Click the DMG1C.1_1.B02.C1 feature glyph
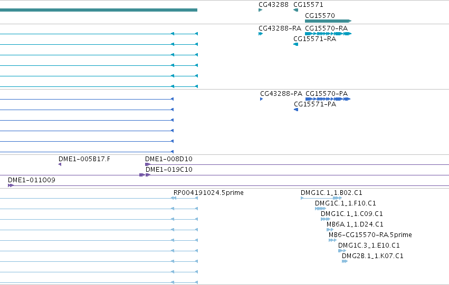Viewport: 449px width, 285px height. click(321, 198)
